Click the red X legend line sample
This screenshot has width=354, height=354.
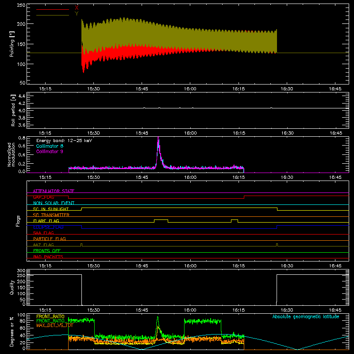(x=53, y=9)
